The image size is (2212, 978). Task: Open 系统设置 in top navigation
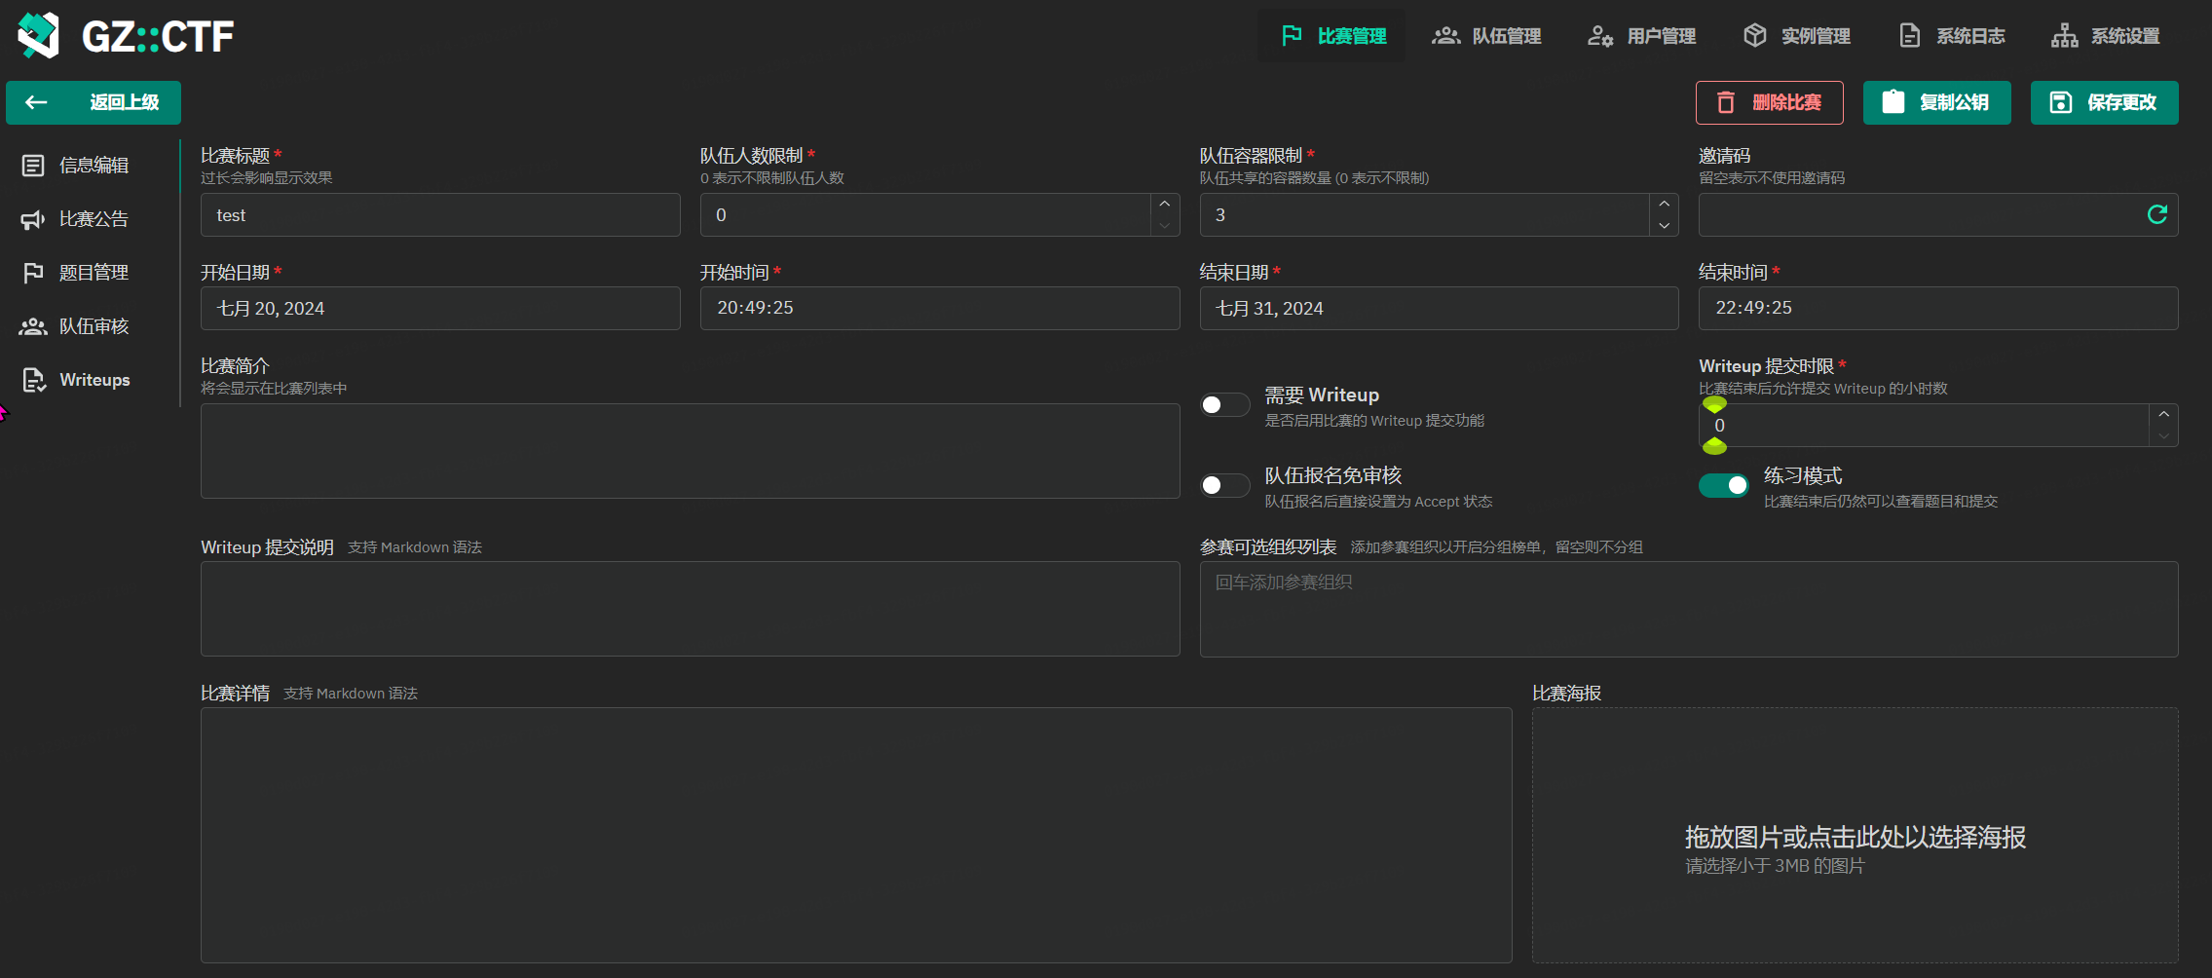(x=2105, y=36)
